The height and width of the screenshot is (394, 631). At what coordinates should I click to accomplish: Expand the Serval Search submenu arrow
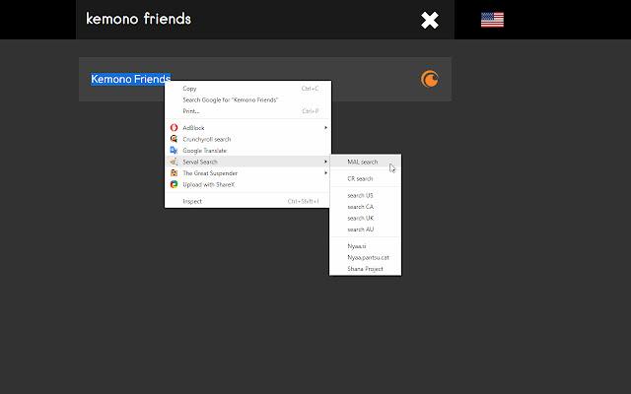click(325, 162)
